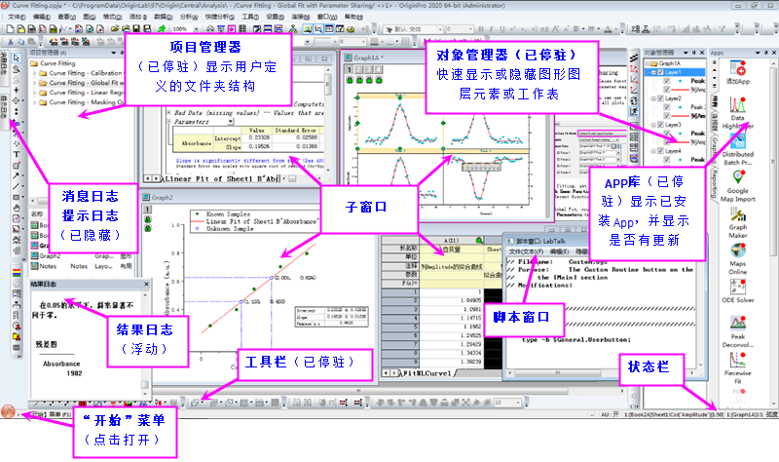The image size is (779, 462).
Task: Toggle the Peak plot checkbox under Layer2
Action: [x=667, y=107]
